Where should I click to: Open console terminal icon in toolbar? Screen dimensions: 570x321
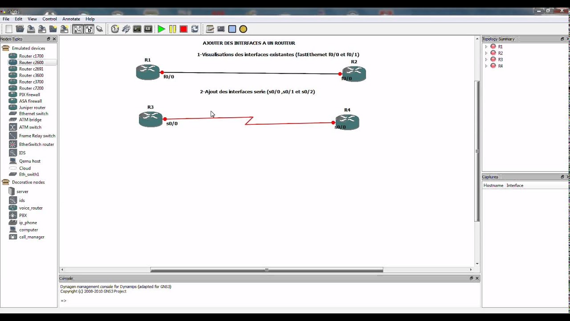137,29
